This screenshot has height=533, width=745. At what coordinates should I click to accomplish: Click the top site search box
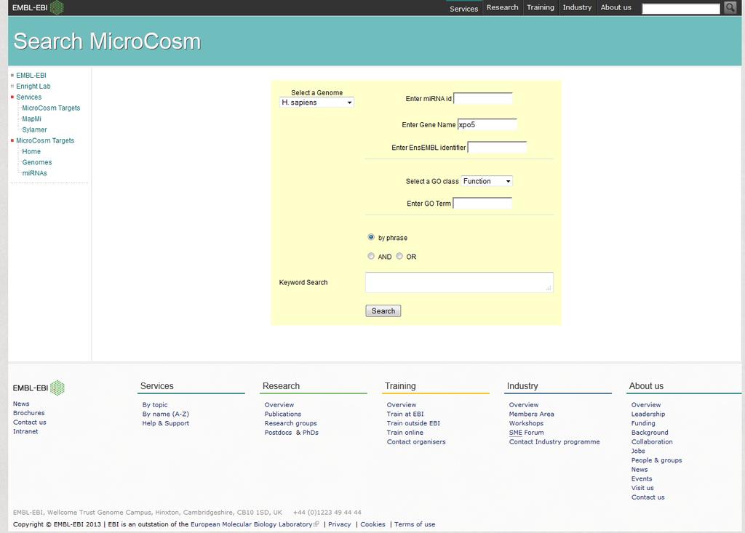point(681,9)
